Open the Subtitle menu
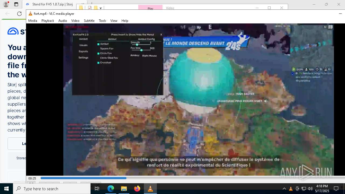 click(89, 20)
